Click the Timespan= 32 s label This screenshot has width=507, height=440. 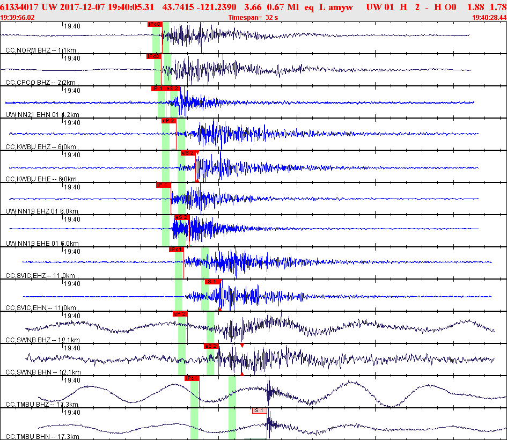(253, 18)
